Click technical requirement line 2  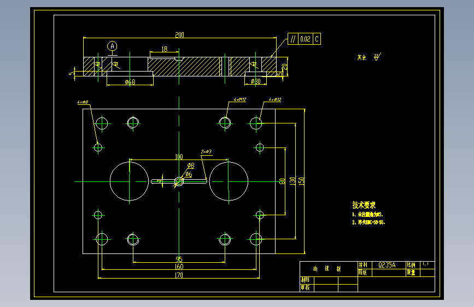(368, 222)
